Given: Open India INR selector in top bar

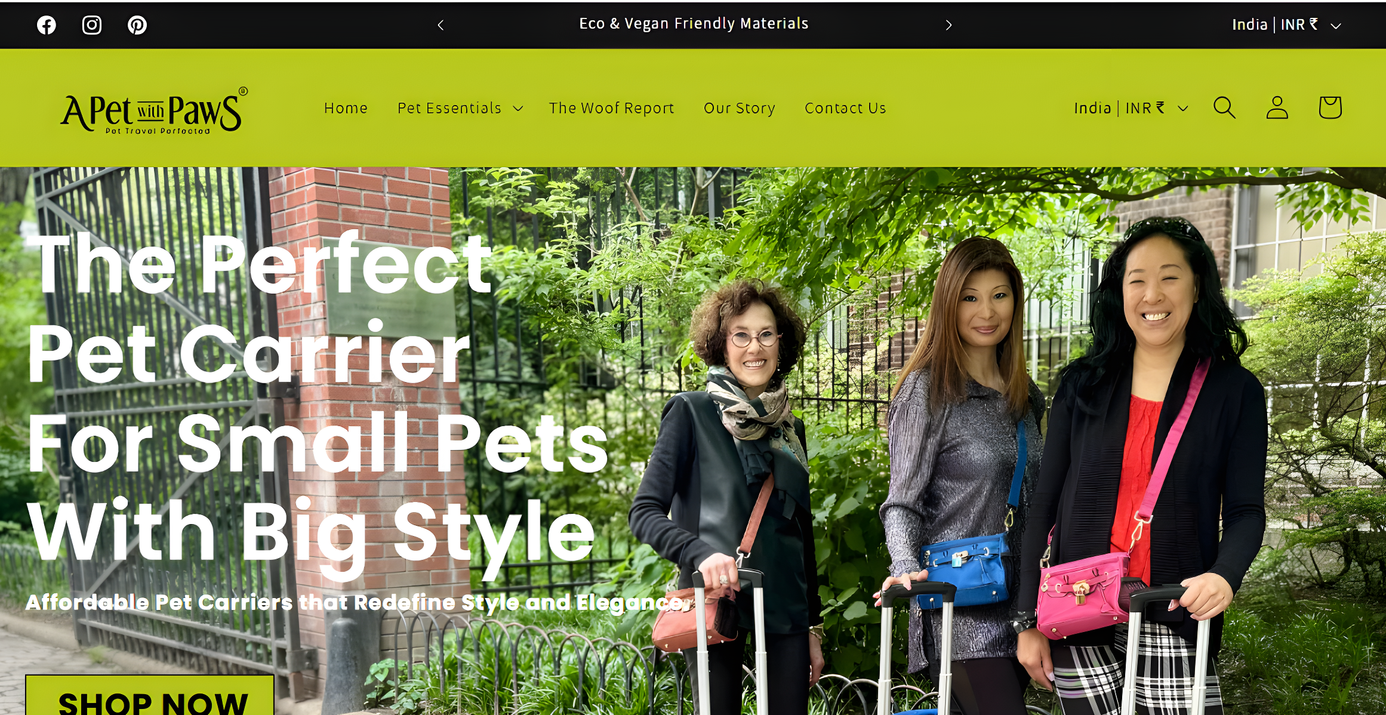Looking at the screenshot, I should 1286,25.
